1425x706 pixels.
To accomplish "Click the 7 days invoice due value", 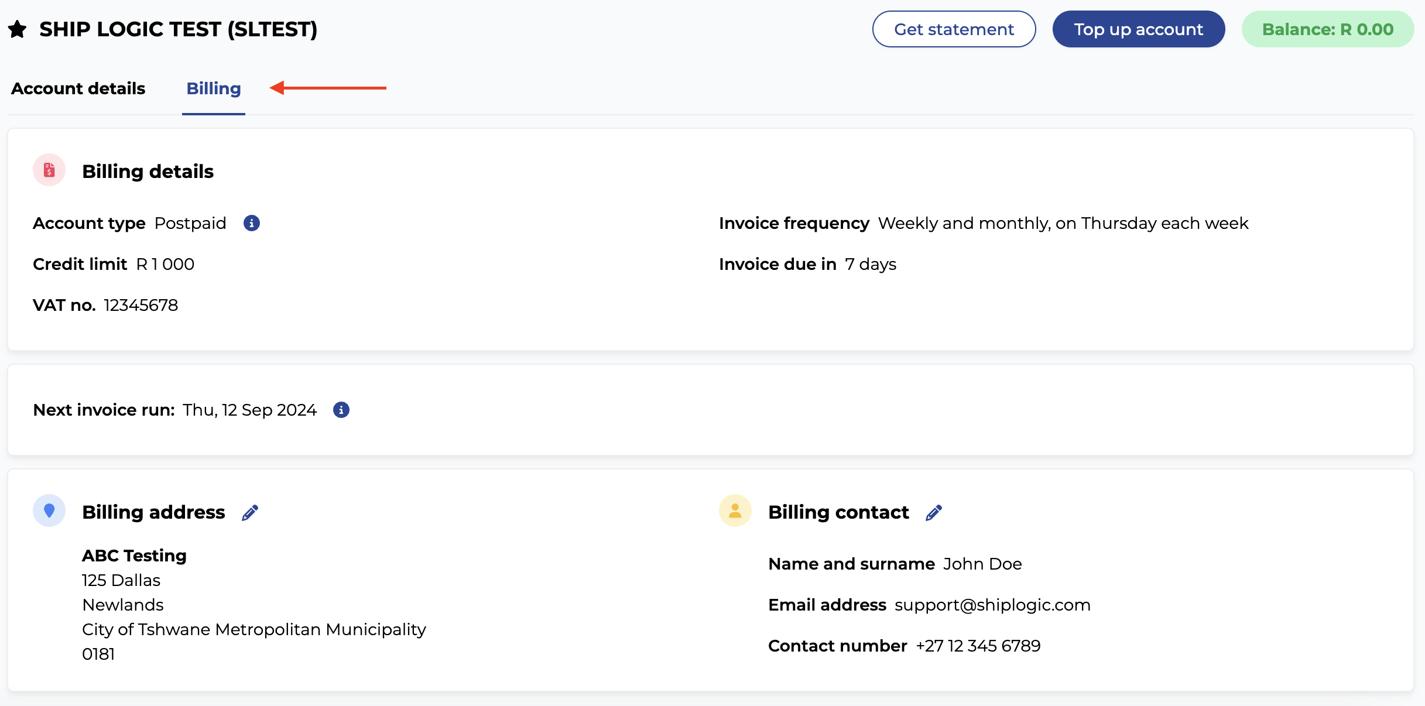I will (x=871, y=264).
